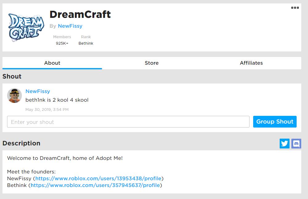Click the Description section heading

point(22,143)
